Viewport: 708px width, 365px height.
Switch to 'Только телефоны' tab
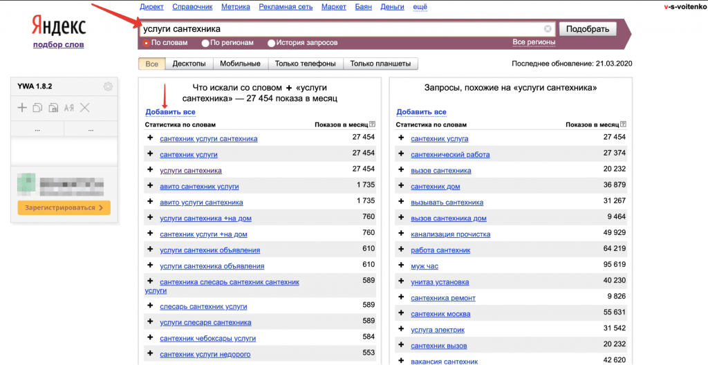[x=306, y=64]
